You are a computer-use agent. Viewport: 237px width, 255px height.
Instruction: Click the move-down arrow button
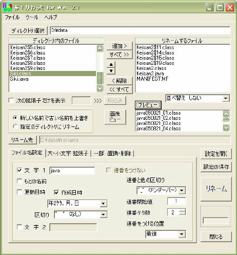pyautogui.click(x=111, y=71)
